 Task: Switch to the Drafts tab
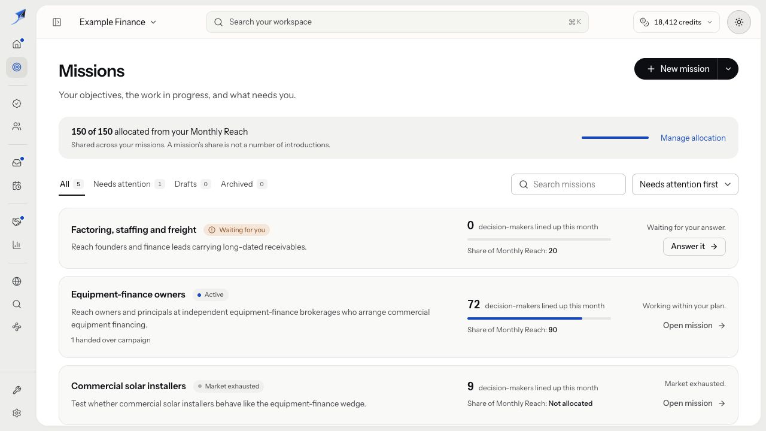pyautogui.click(x=192, y=184)
